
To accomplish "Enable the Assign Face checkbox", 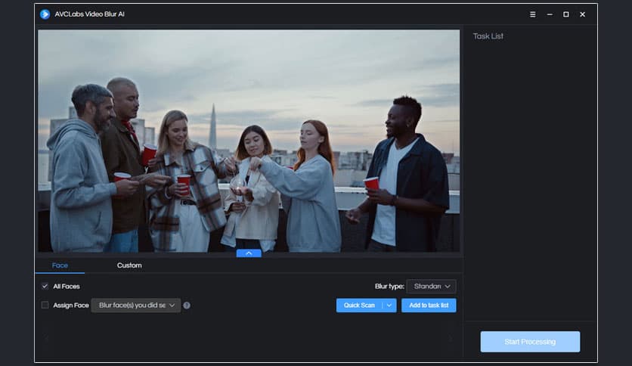I will pos(45,306).
